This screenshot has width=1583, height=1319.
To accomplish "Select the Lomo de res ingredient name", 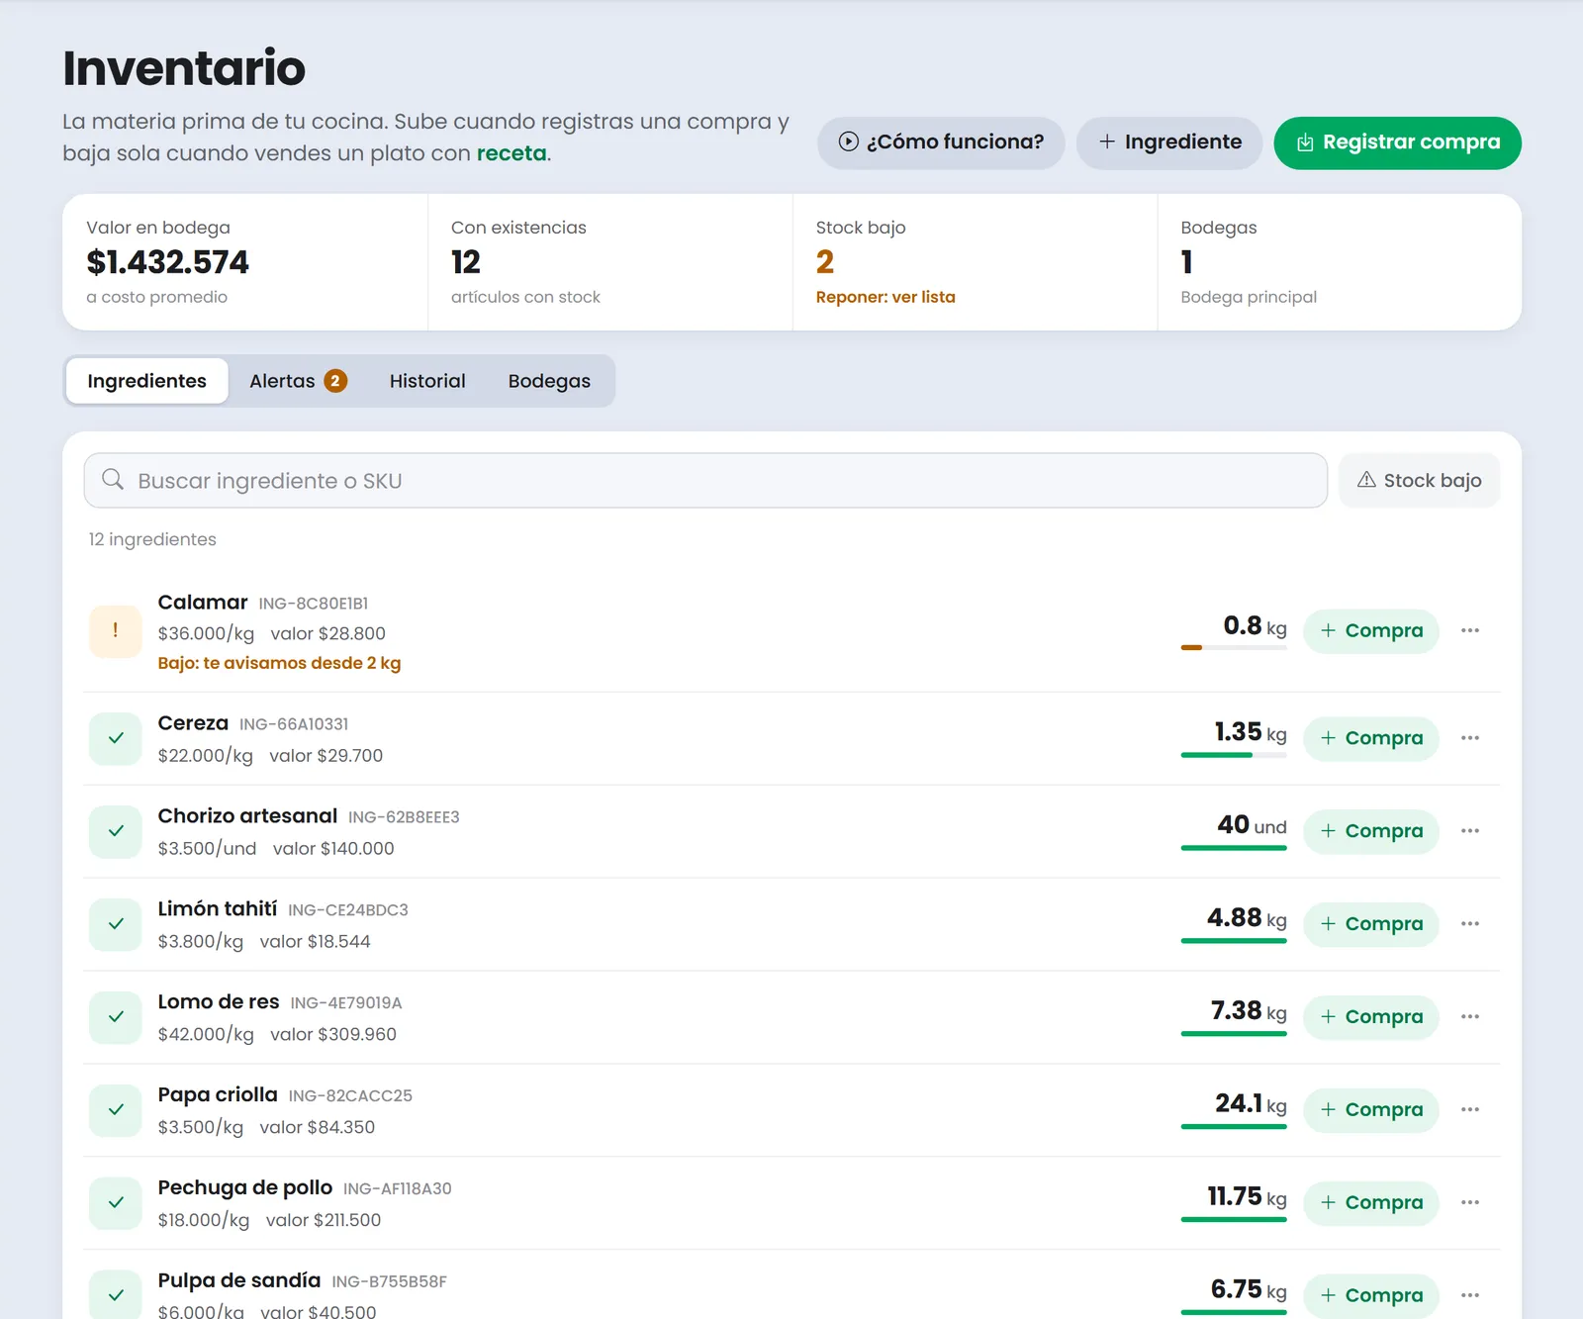I will pyautogui.click(x=219, y=1002).
